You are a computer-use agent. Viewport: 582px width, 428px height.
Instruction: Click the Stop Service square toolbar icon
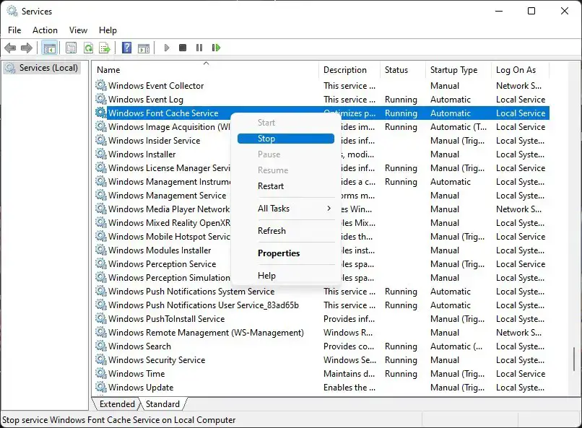182,48
